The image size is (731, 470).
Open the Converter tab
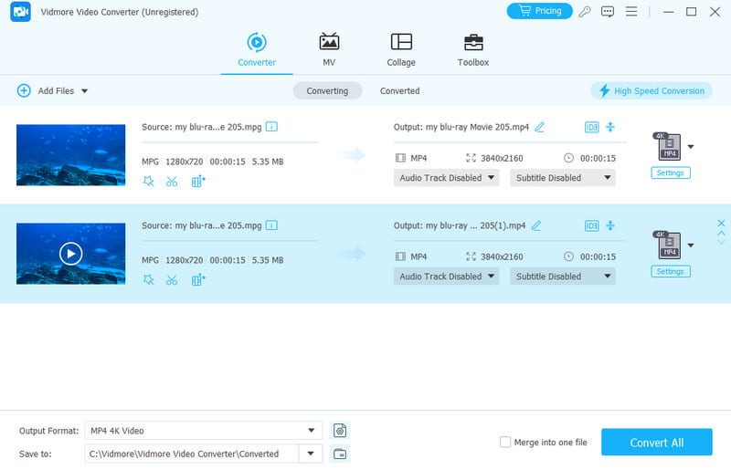coord(257,50)
